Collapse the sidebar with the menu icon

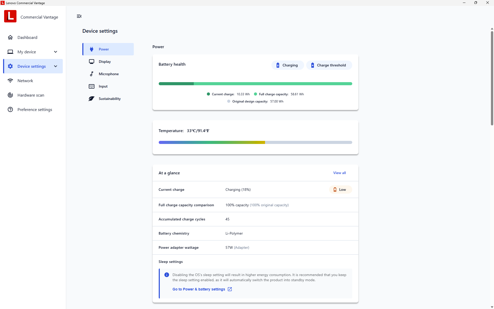coord(79,16)
